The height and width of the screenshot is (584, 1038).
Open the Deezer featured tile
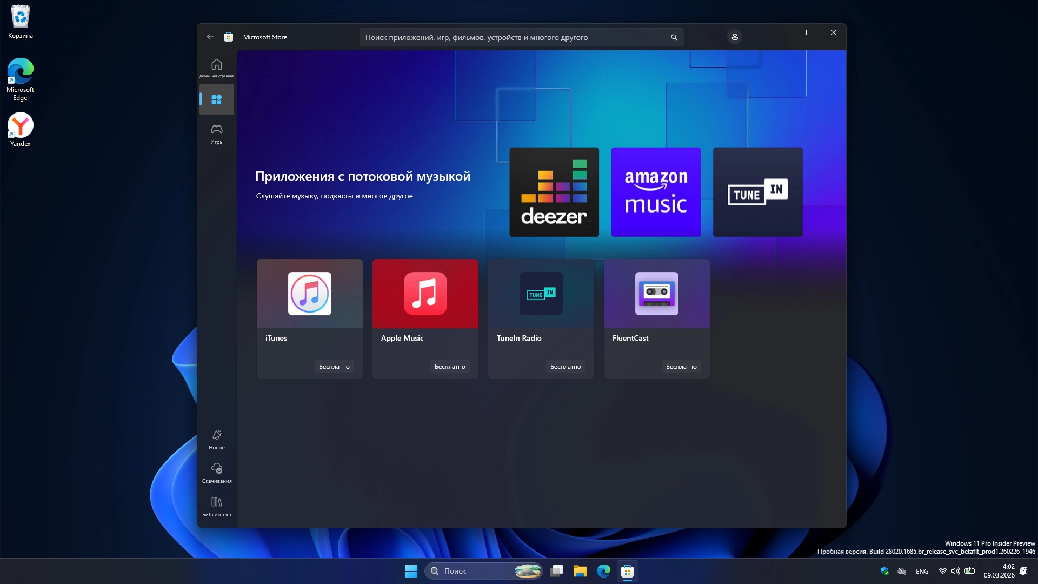[554, 192]
